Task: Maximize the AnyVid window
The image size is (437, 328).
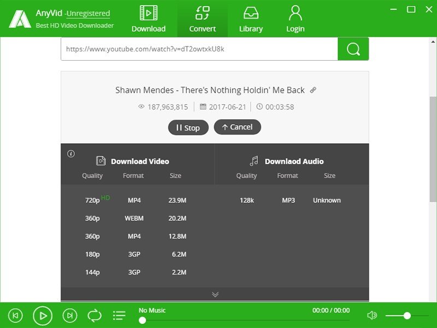Action: click(x=411, y=9)
